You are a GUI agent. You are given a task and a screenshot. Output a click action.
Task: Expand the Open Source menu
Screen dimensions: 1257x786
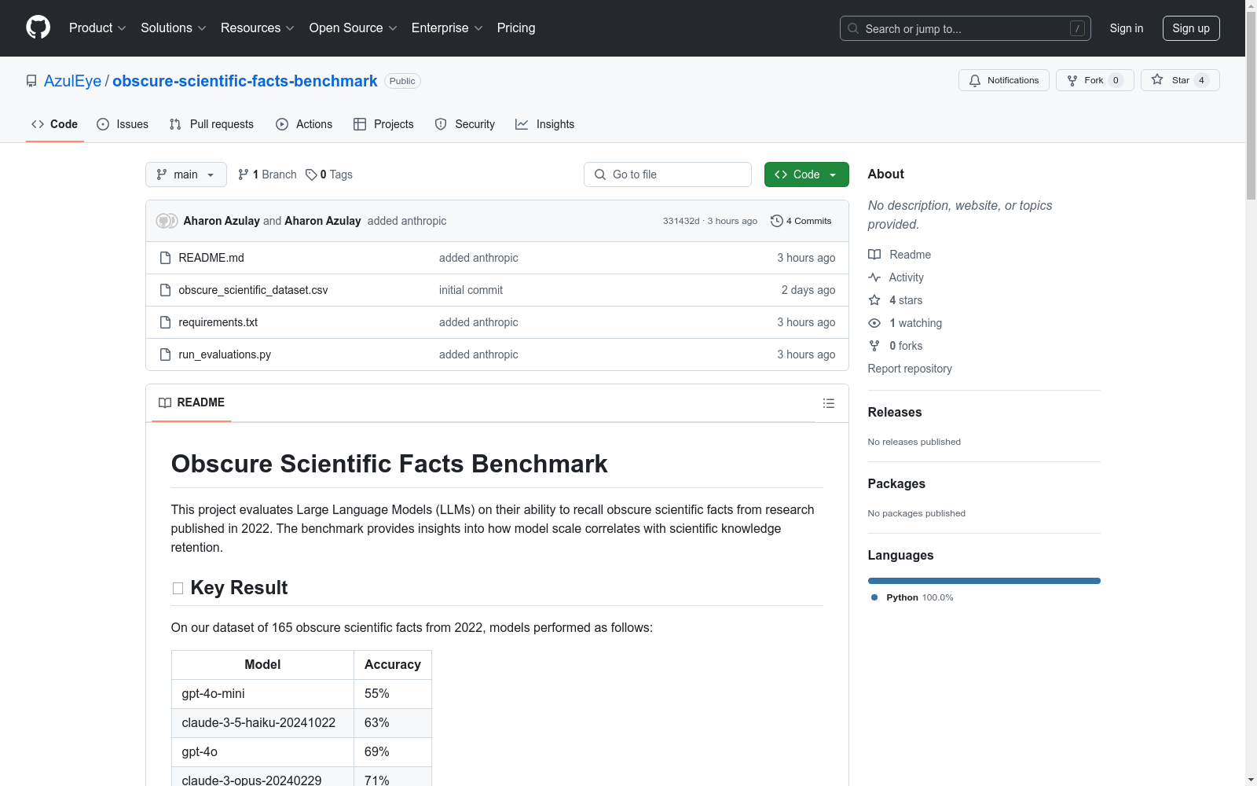[354, 28]
